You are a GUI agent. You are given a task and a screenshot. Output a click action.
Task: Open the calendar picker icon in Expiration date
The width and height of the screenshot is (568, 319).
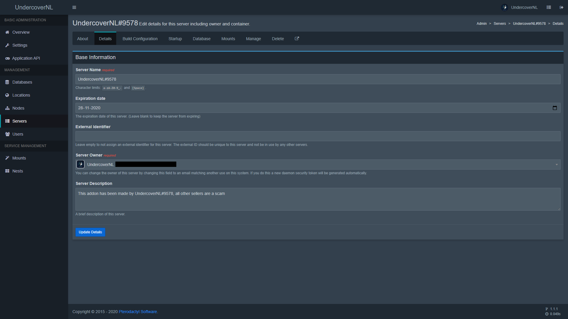555,108
